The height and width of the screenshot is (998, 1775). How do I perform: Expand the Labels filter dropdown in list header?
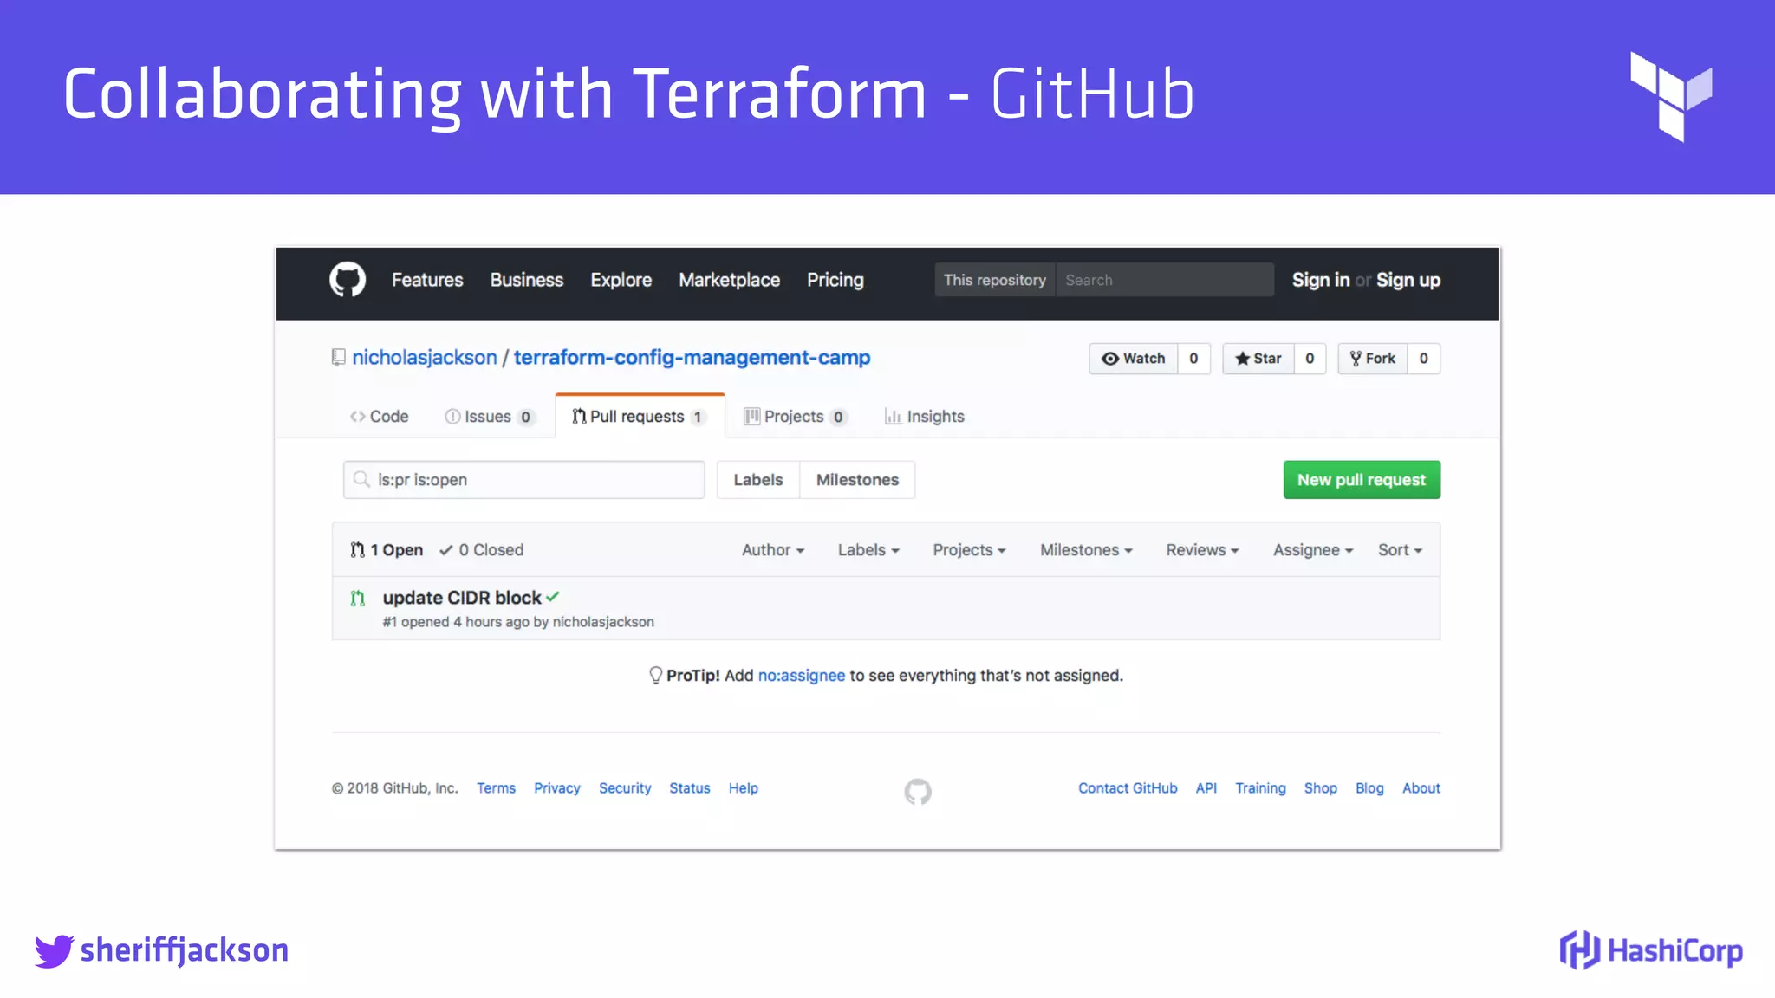point(868,550)
